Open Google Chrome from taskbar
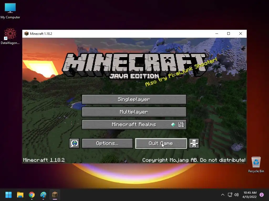The height and width of the screenshot is (201, 269). 32,195
